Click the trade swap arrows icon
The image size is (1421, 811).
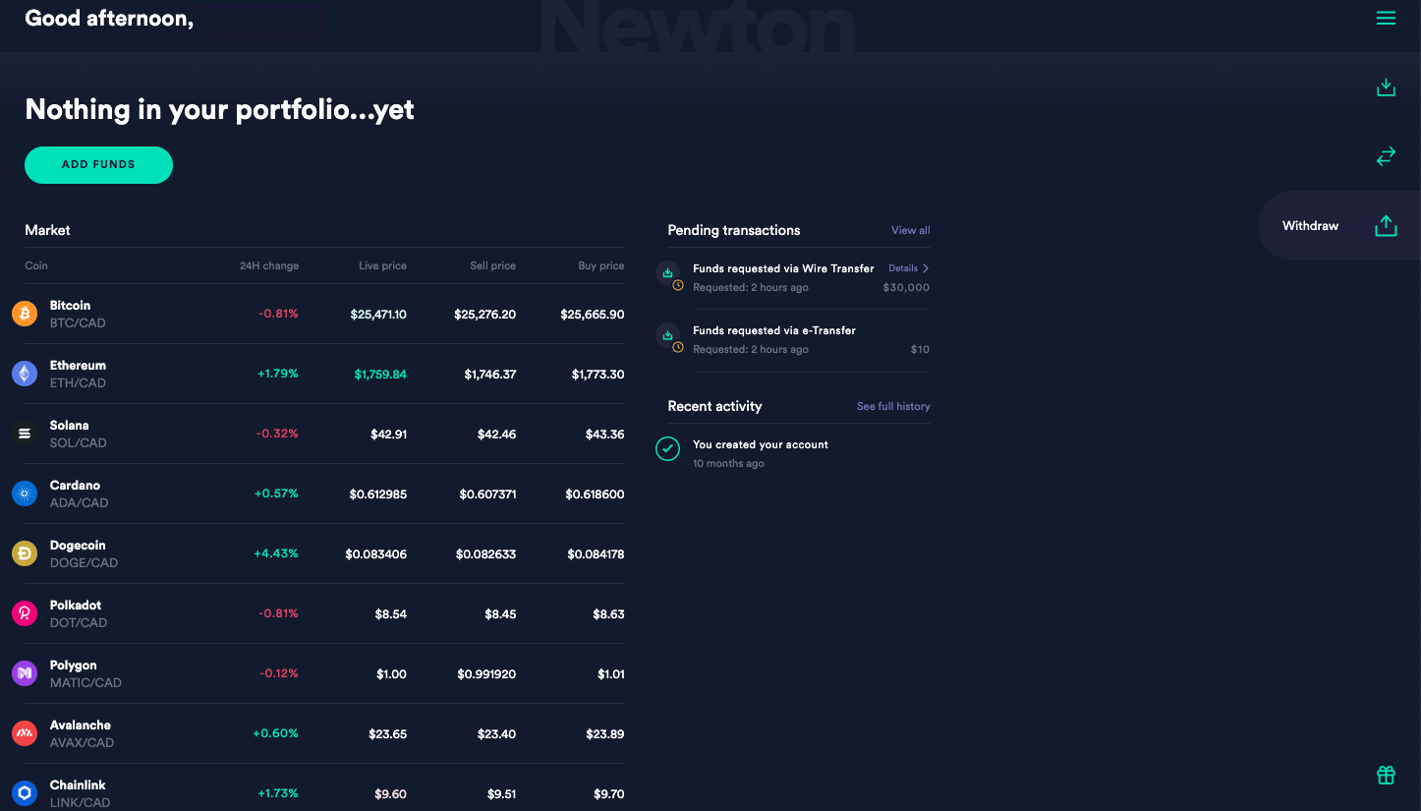click(1386, 156)
